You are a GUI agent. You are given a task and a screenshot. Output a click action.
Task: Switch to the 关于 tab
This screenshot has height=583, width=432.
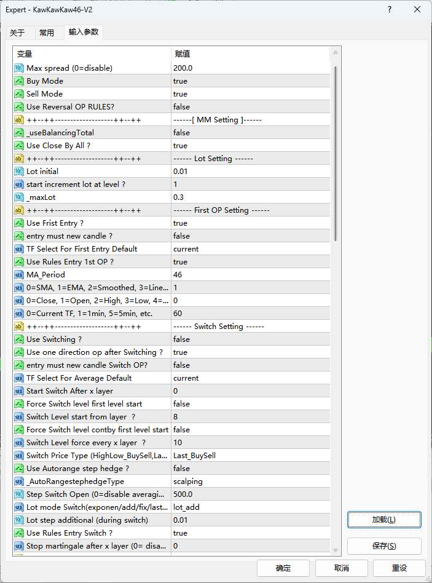click(17, 33)
